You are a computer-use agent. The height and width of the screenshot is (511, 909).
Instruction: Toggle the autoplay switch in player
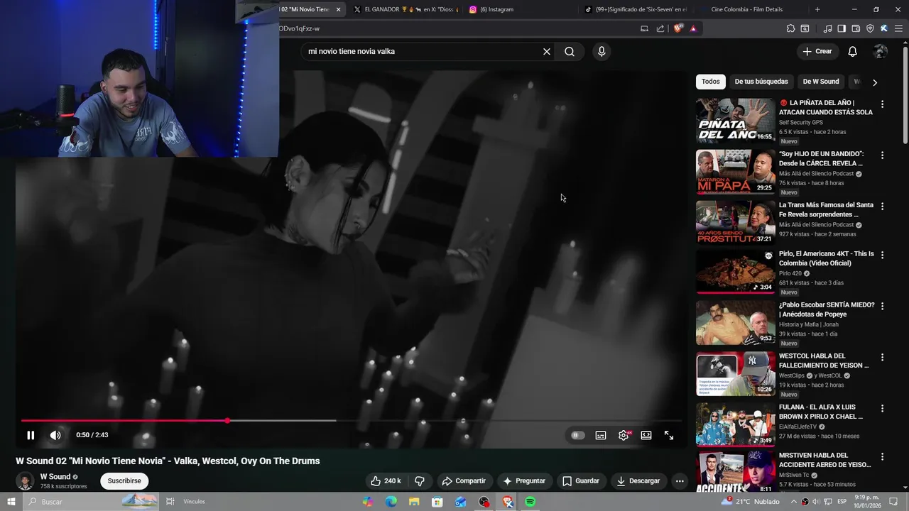pos(578,435)
